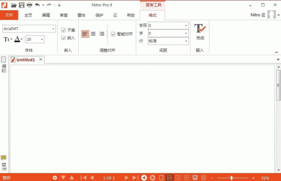
Task: Switch to continuous page view
Action: click(x=169, y=178)
